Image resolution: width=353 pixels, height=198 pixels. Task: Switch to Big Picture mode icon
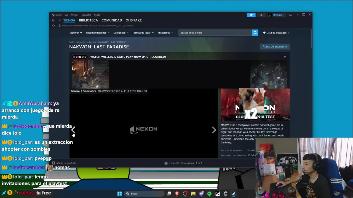point(290,15)
